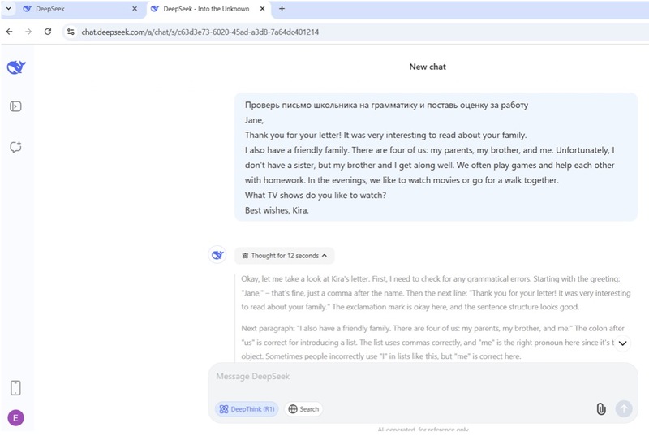This screenshot has width=649, height=436.
Task: Click 'What TV shows do you like to watch?'
Action: click(x=316, y=195)
